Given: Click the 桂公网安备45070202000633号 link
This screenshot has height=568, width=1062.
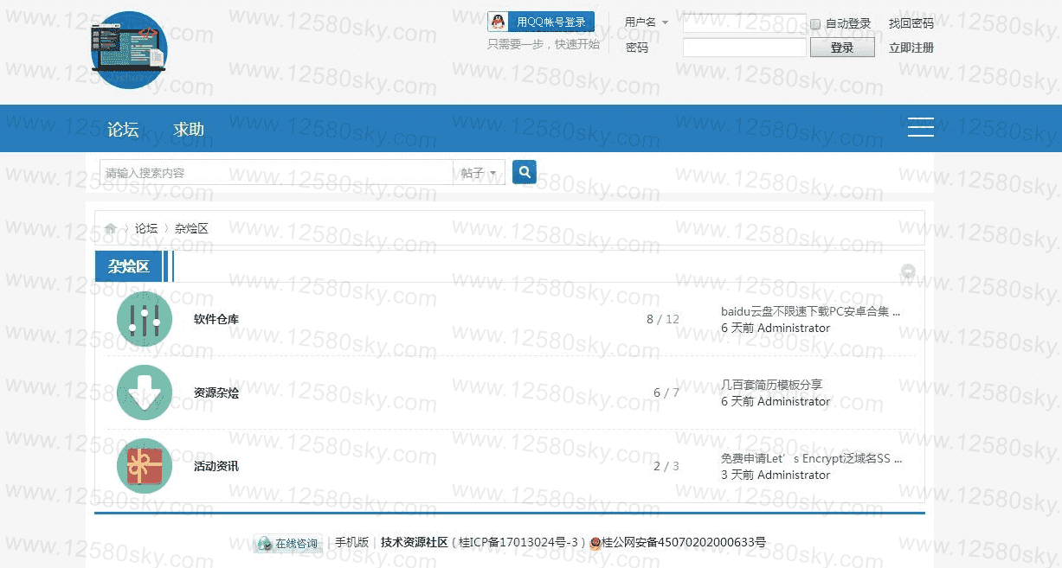Looking at the screenshot, I should point(684,542).
